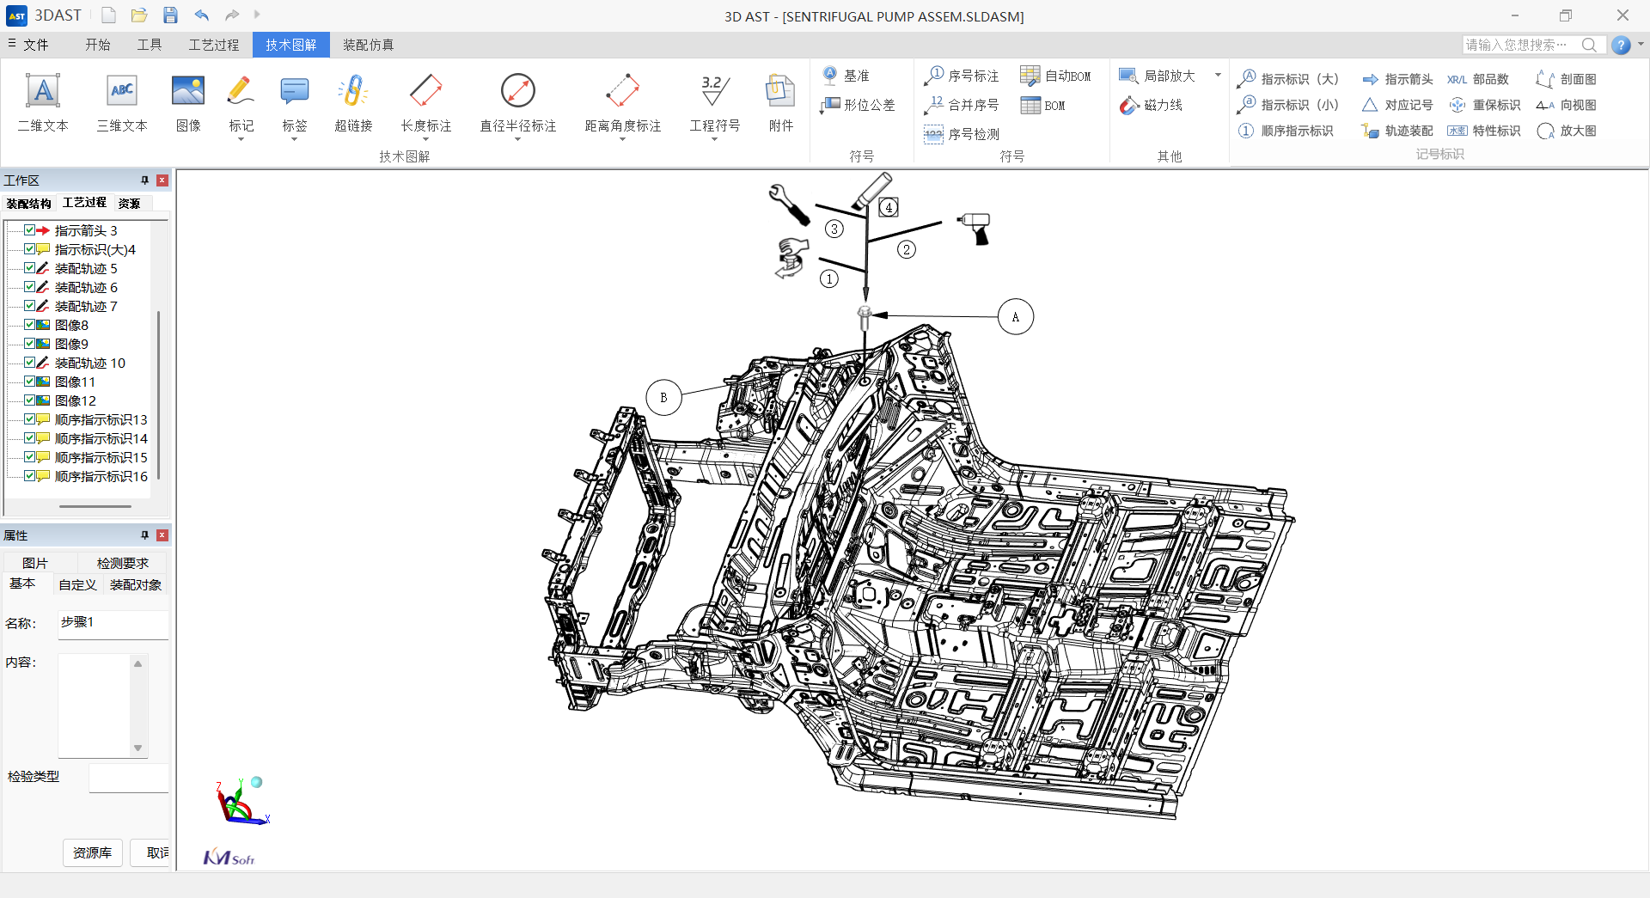Uncheck the 指示箭头 3 checkbox
1650x898 pixels.
coord(30,230)
